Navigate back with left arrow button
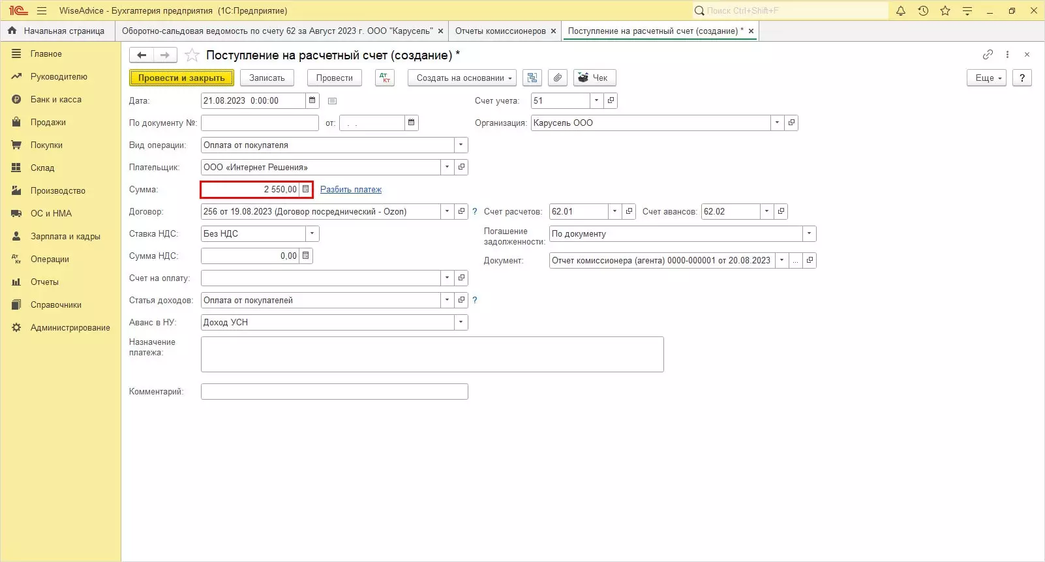This screenshot has width=1045, height=562. [x=142, y=55]
